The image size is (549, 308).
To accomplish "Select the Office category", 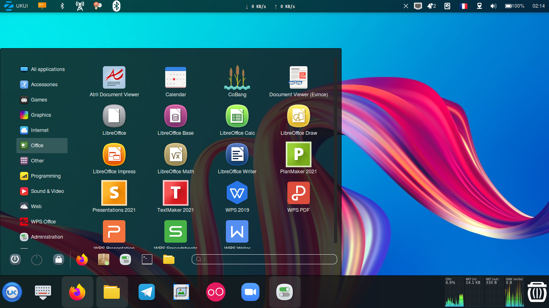I will coord(42,146).
